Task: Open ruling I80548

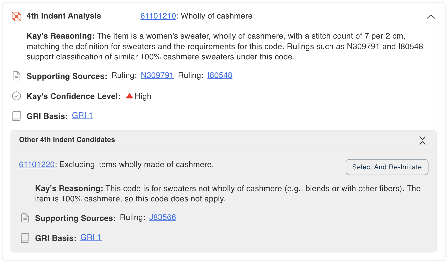Action: coord(220,75)
